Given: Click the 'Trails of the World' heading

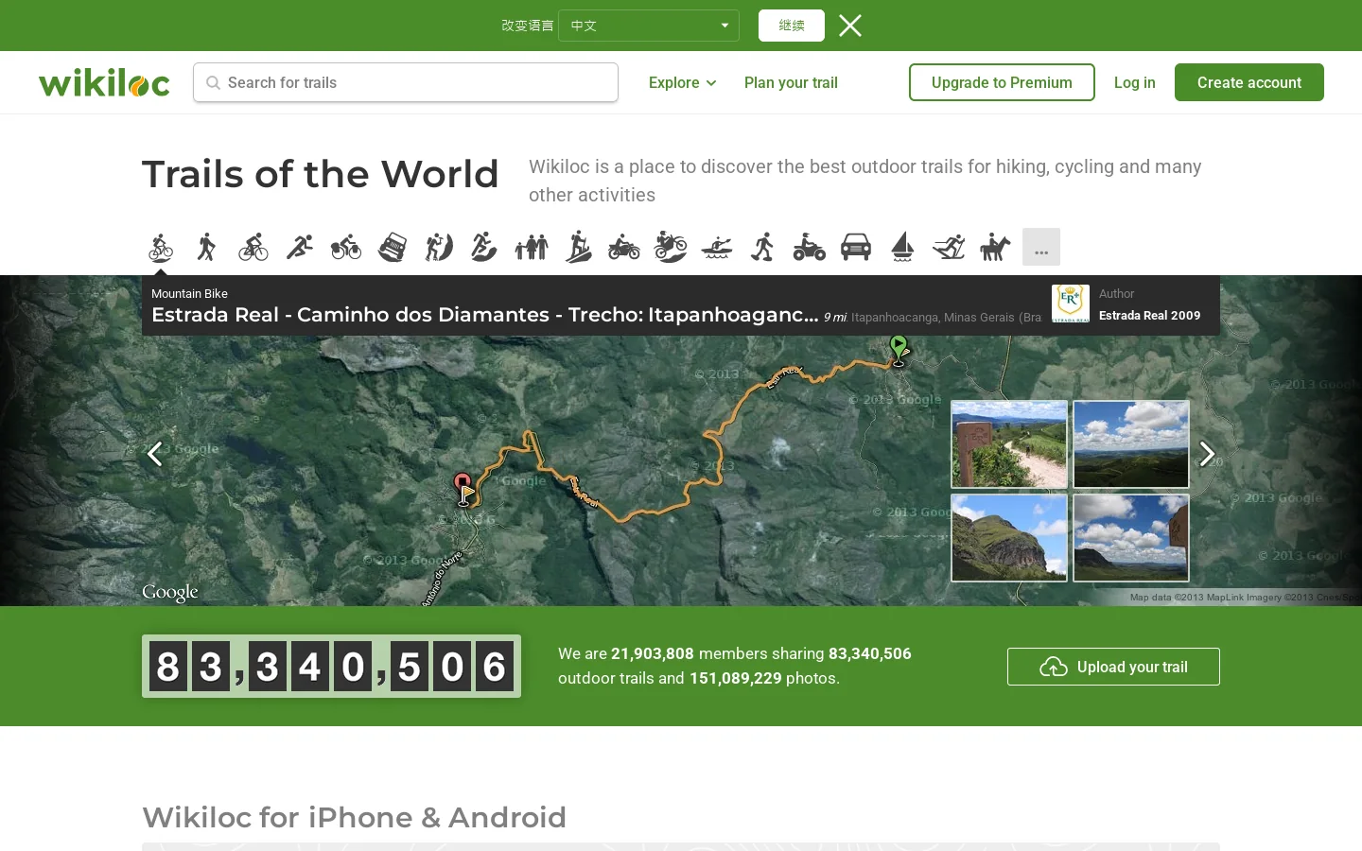Looking at the screenshot, I should (x=321, y=174).
